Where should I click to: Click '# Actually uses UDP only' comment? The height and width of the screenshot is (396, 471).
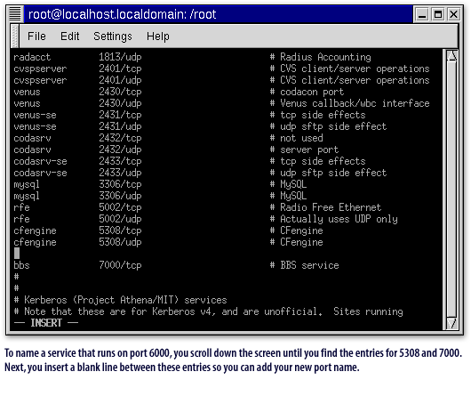pyautogui.click(x=333, y=219)
